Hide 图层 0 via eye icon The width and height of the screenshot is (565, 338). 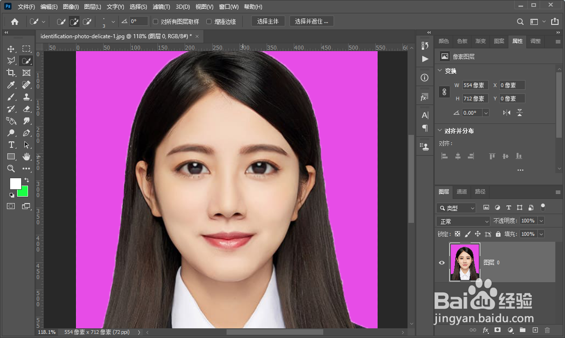[442, 262]
